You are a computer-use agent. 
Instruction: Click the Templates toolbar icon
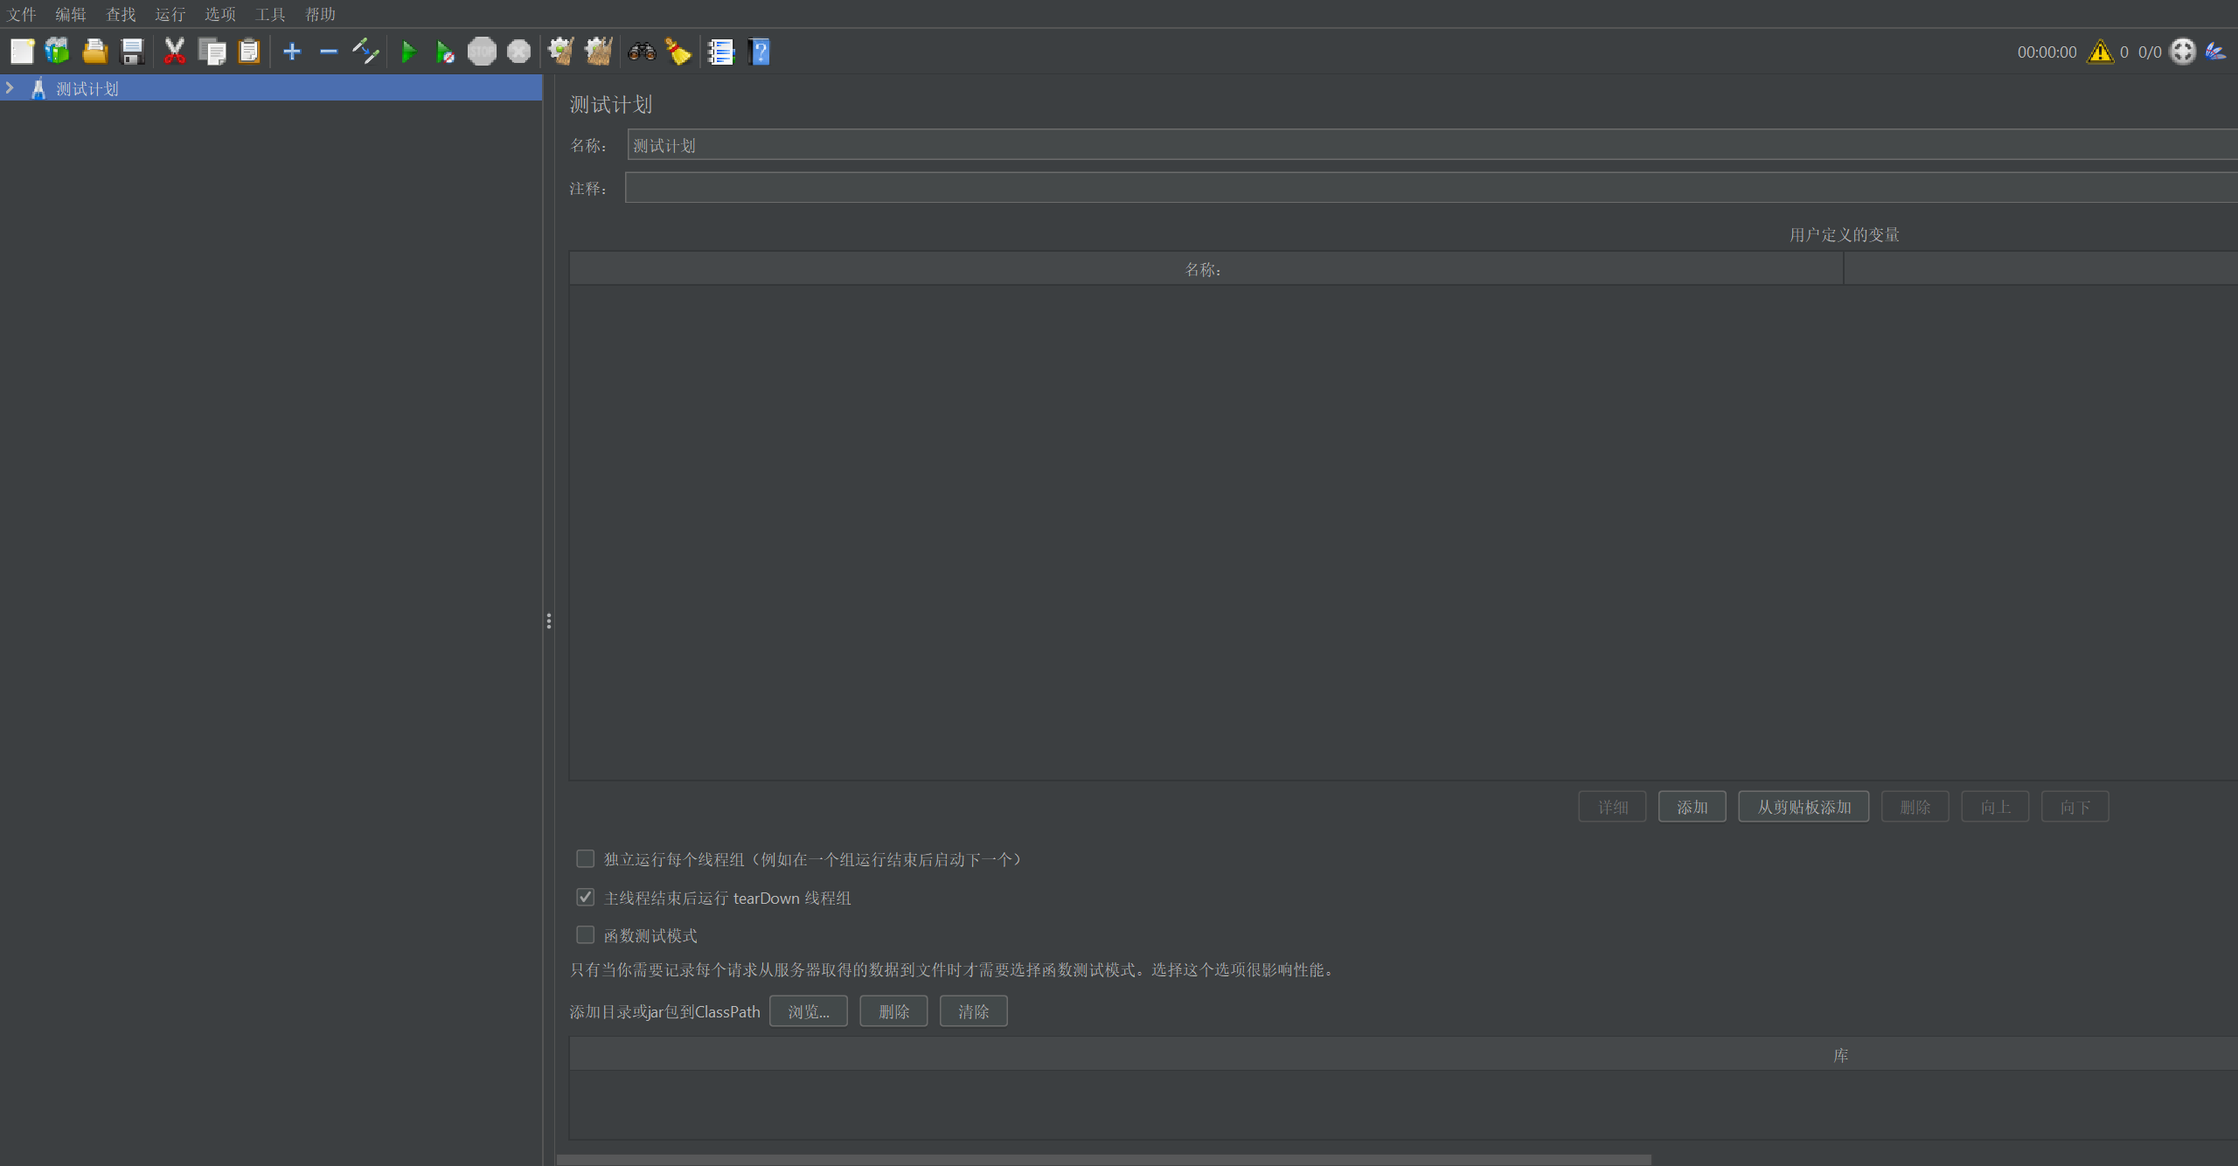pos(58,52)
